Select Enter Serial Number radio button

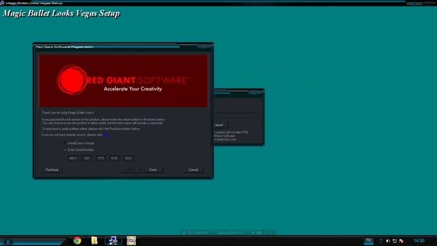(x=65, y=150)
